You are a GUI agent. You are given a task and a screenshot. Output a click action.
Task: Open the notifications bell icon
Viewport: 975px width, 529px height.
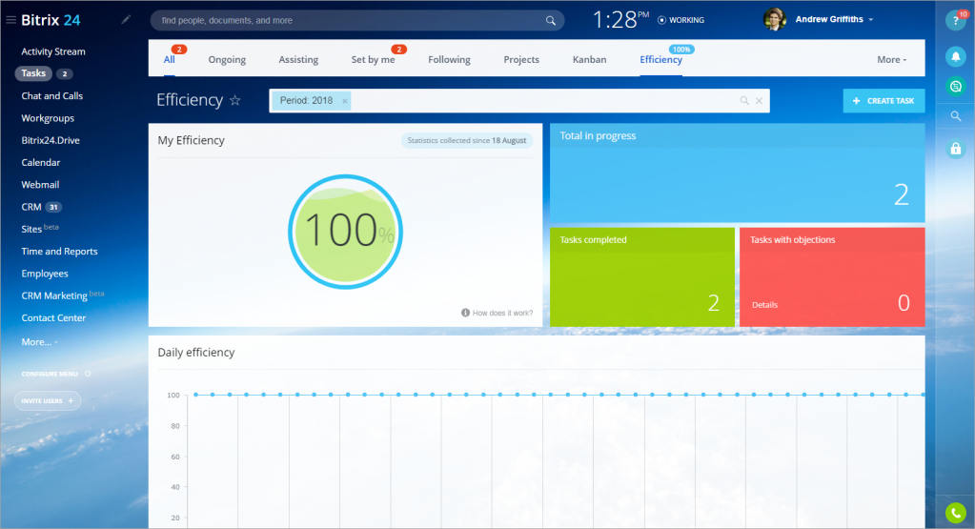(956, 58)
